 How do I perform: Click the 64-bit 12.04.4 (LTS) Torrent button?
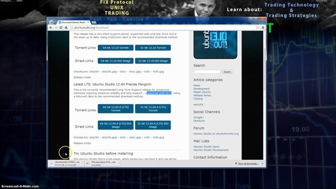point(115,109)
